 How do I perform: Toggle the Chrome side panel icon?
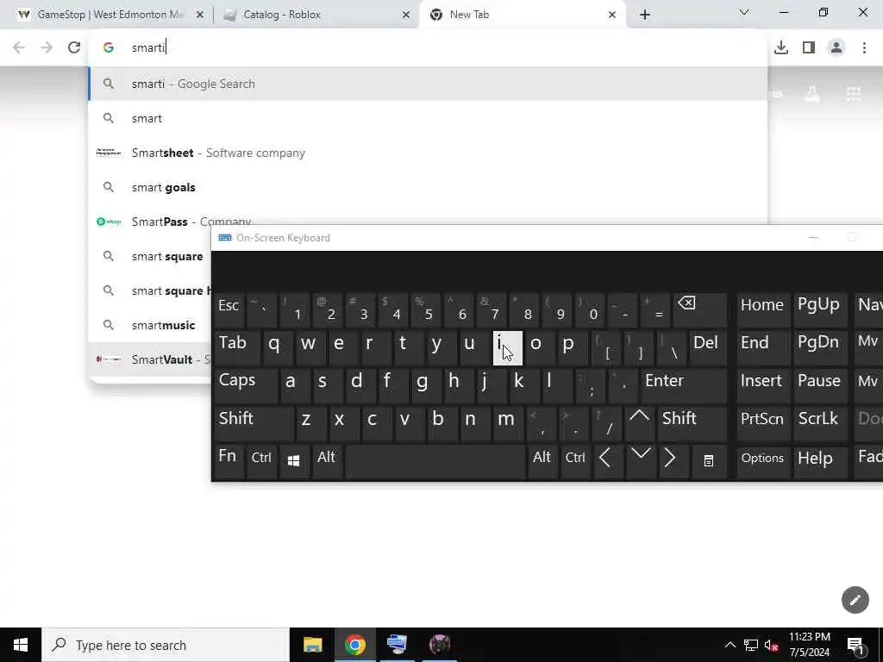point(809,47)
